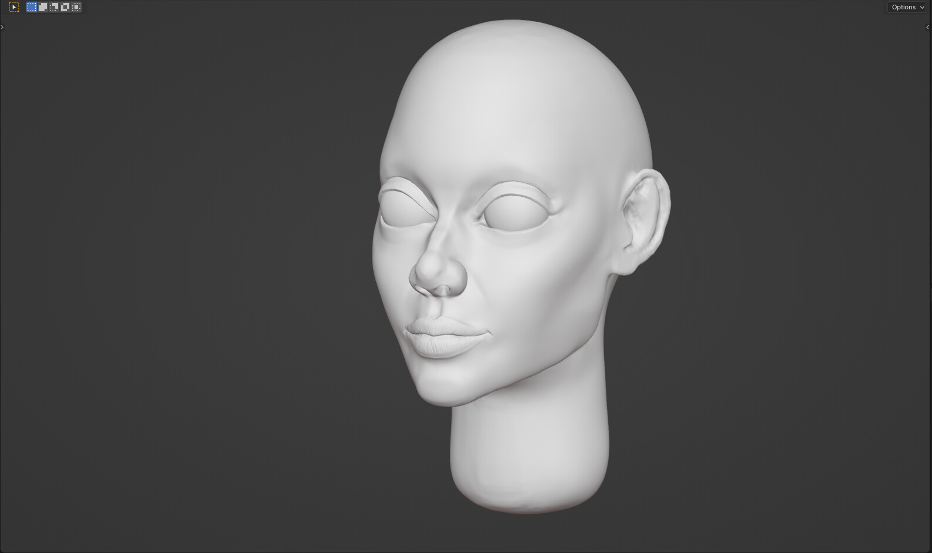Click the middle of the neck
932x553 pixels.
click(x=528, y=445)
